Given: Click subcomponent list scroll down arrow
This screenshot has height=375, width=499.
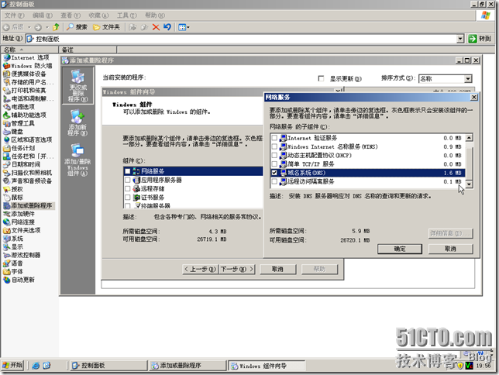Looking at the screenshot, I should (x=469, y=184).
